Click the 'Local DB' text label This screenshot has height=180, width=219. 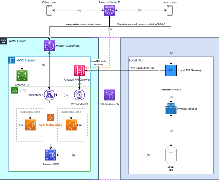point(171,168)
